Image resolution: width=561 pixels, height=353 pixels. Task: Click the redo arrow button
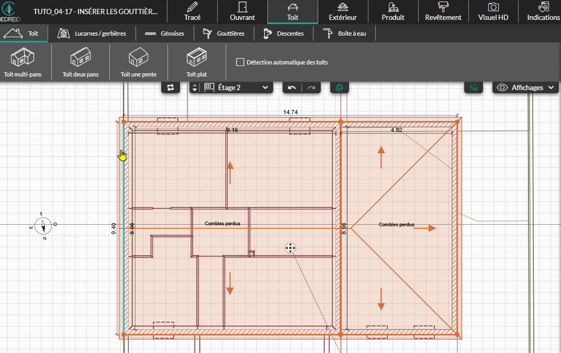click(x=311, y=87)
